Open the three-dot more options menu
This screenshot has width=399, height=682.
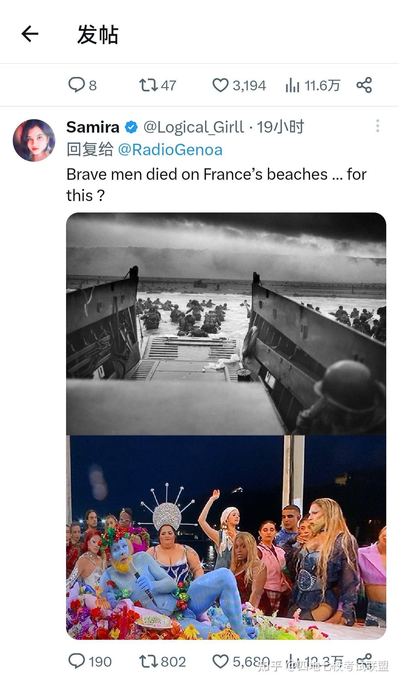click(x=377, y=126)
